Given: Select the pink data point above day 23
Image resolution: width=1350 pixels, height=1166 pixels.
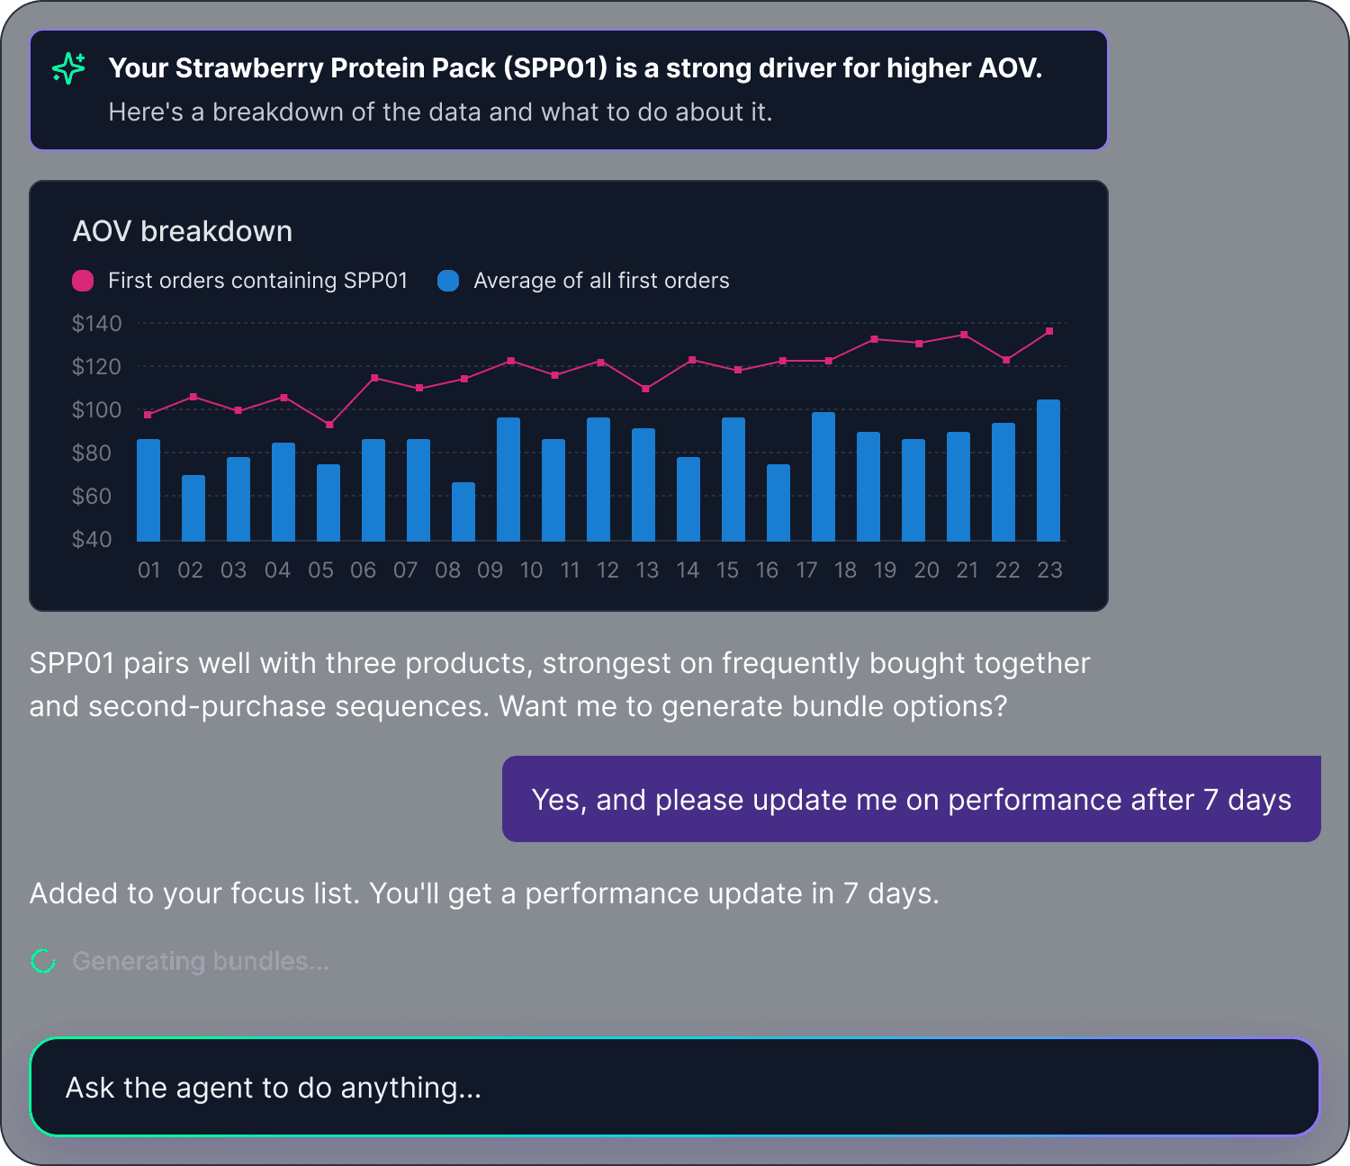Looking at the screenshot, I should tap(1049, 331).
